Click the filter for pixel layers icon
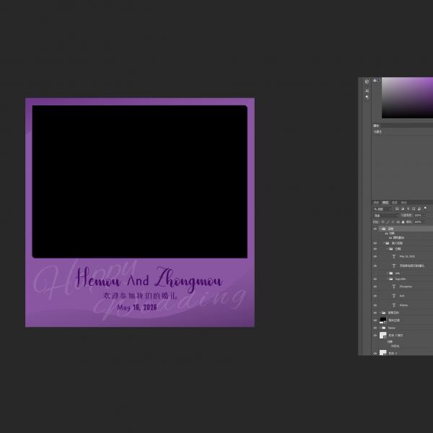The image size is (433, 433). coord(395,209)
